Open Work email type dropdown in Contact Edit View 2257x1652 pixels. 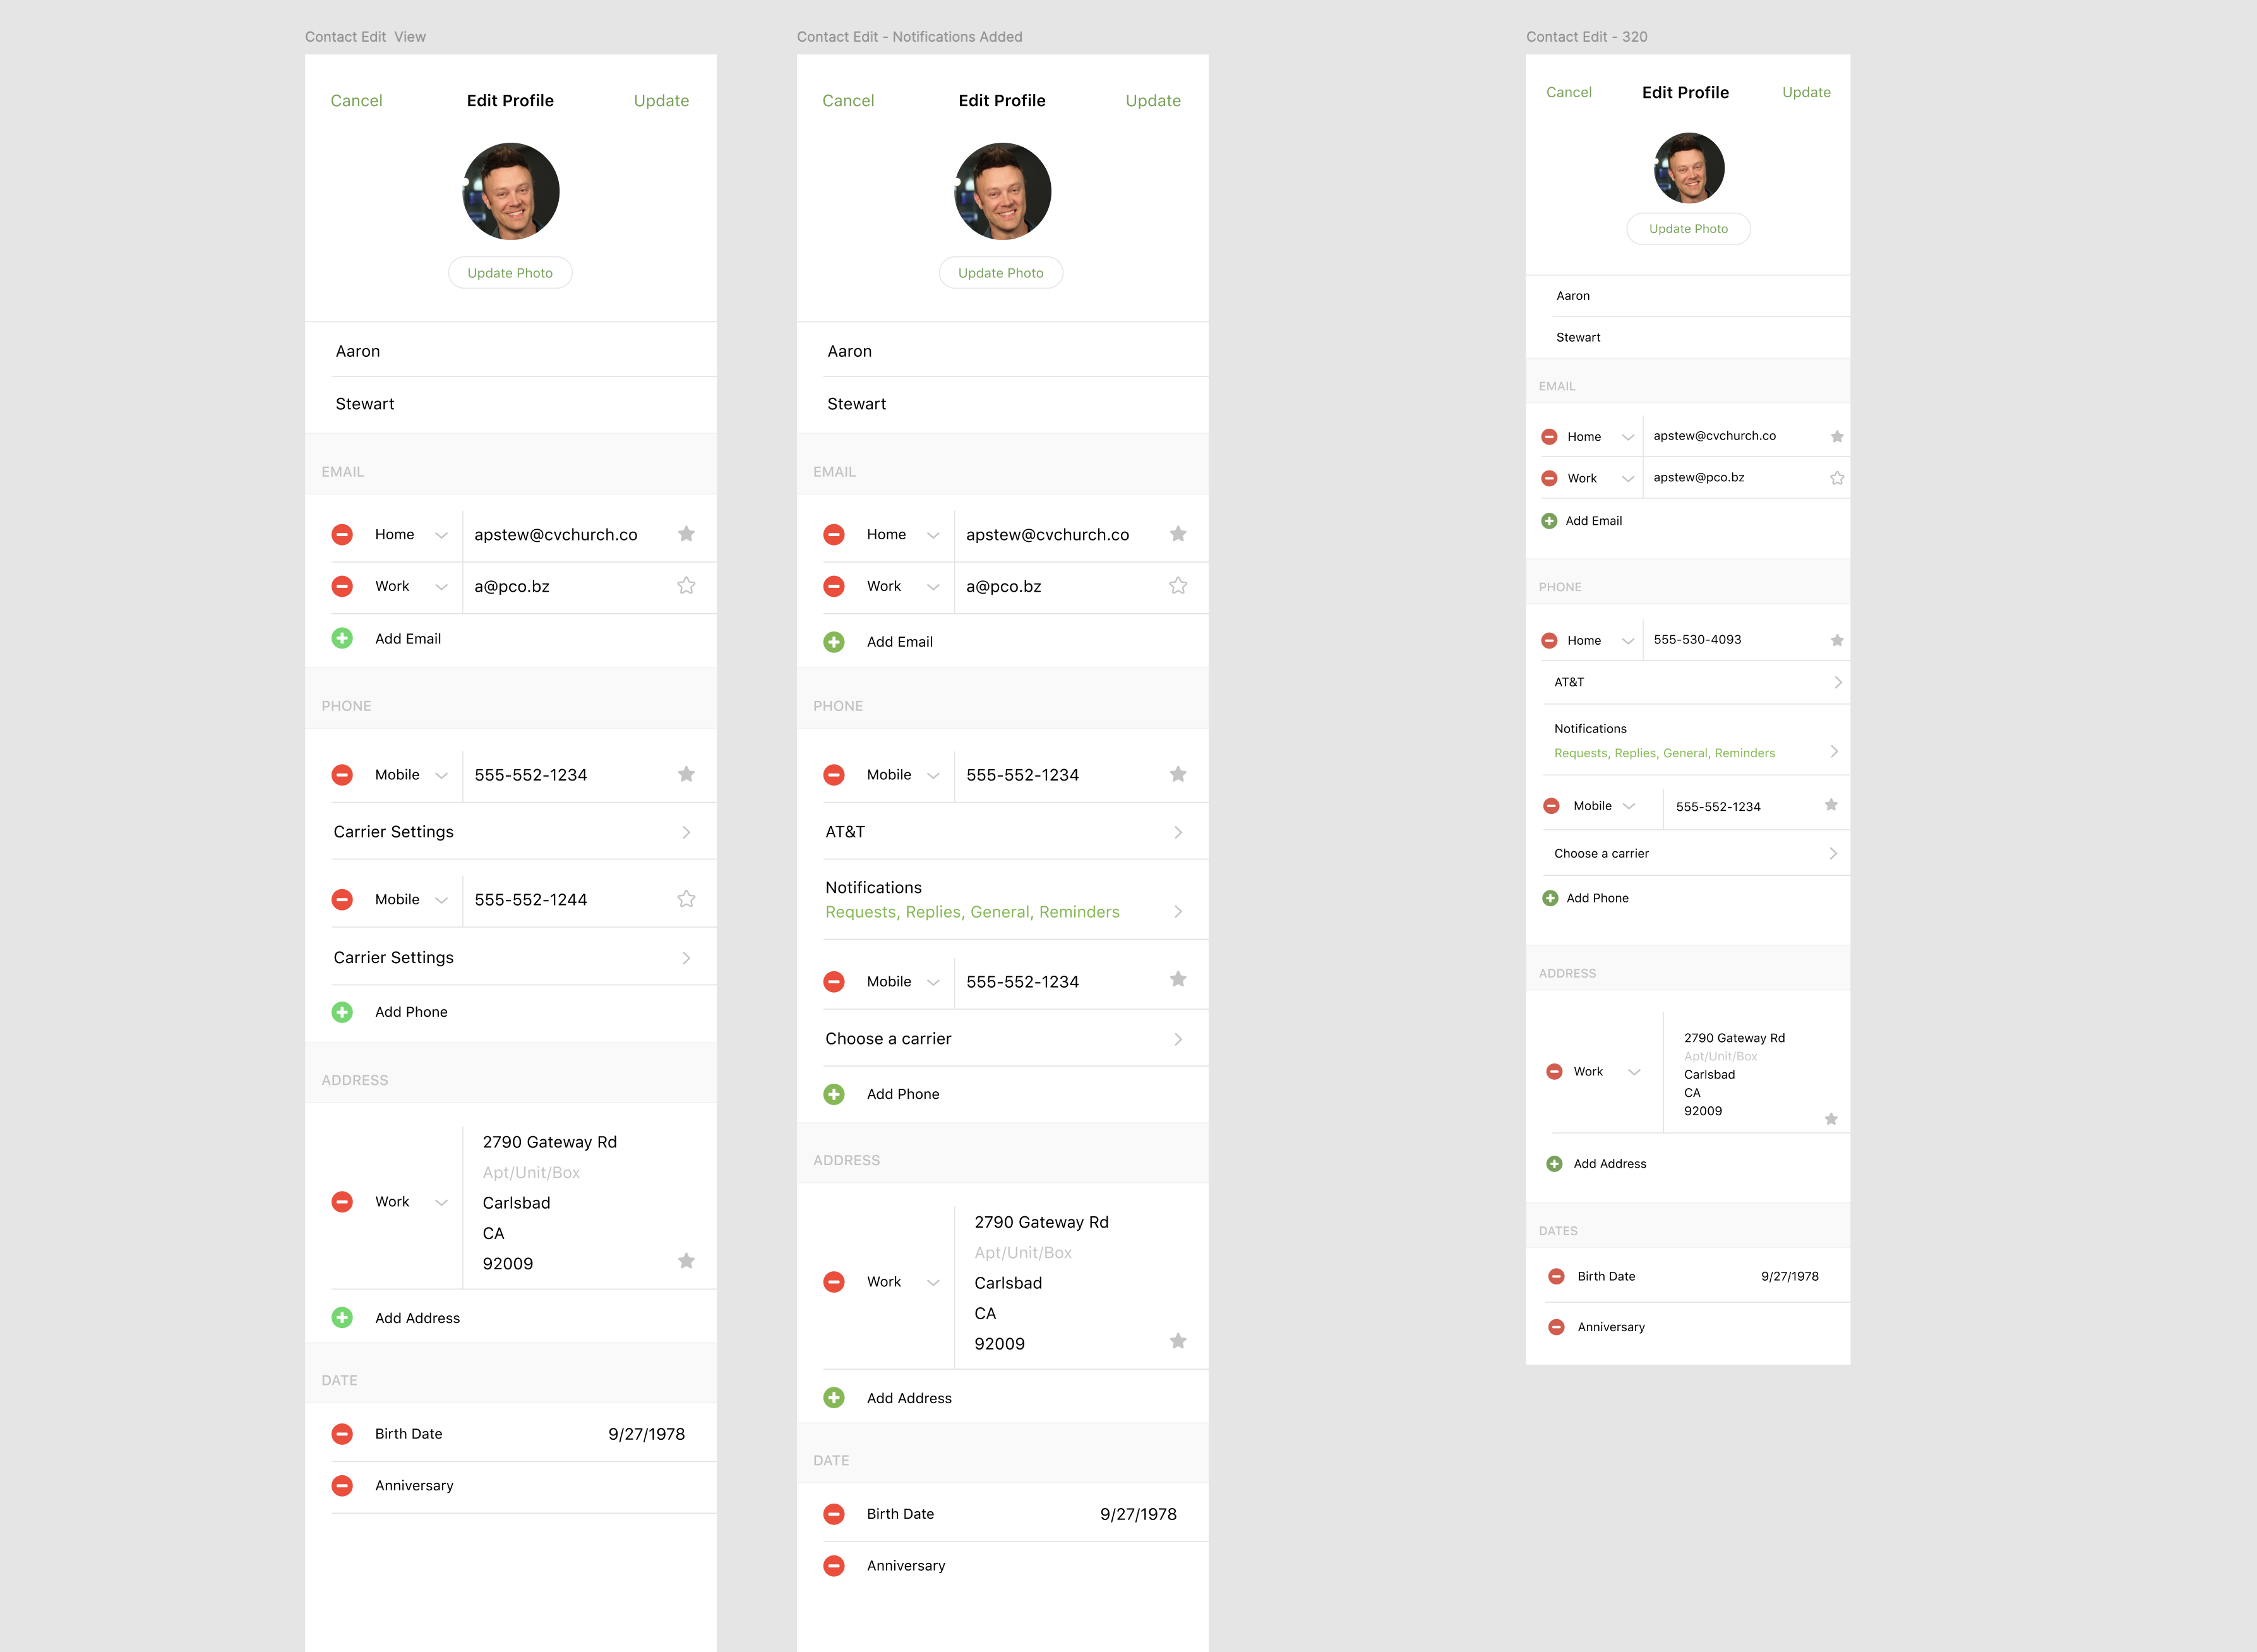[441, 588]
